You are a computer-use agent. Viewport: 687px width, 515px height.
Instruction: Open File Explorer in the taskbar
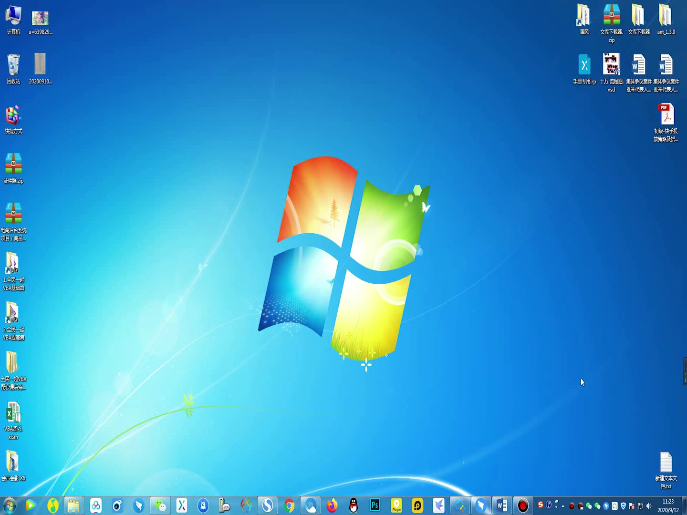(73, 505)
